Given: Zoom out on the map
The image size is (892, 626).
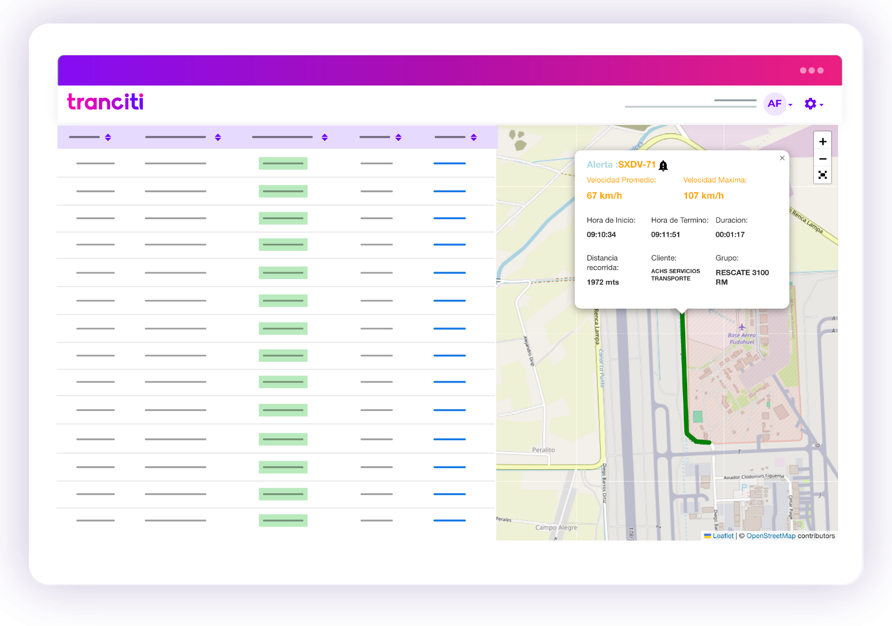Looking at the screenshot, I should point(823,159).
